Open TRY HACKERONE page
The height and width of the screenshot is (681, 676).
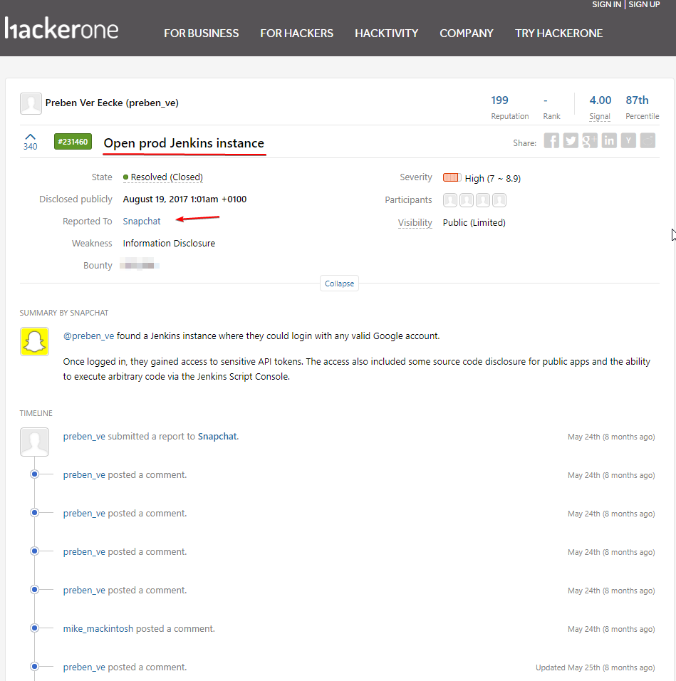point(558,33)
